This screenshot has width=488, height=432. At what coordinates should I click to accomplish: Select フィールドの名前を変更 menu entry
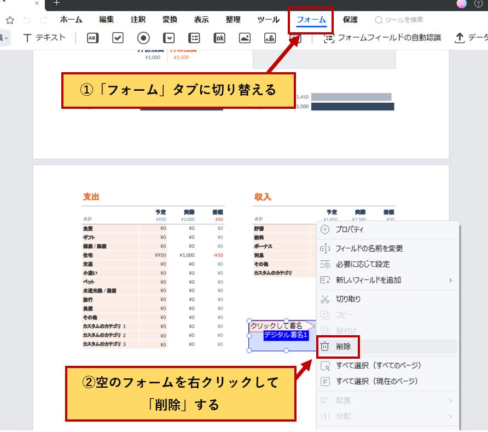(x=369, y=248)
